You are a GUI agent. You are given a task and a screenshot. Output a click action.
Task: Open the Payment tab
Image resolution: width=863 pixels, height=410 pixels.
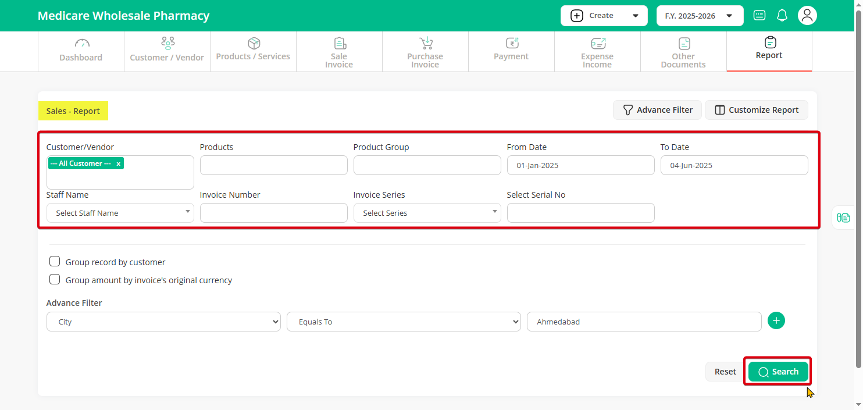point(511,51)
